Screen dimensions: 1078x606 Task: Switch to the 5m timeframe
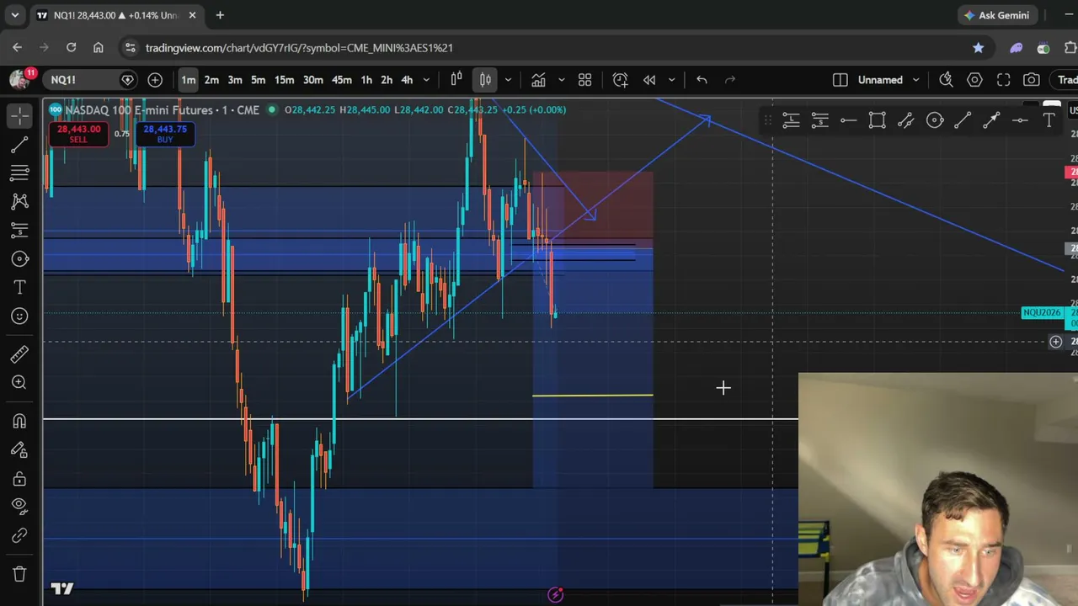point(259,80)
